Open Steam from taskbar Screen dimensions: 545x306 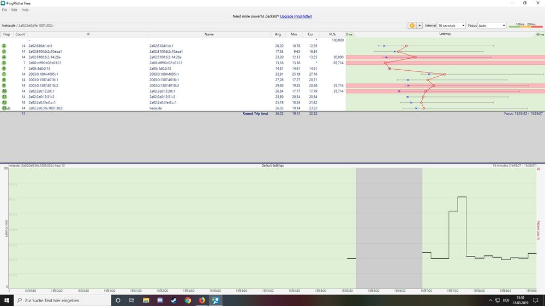174,300
